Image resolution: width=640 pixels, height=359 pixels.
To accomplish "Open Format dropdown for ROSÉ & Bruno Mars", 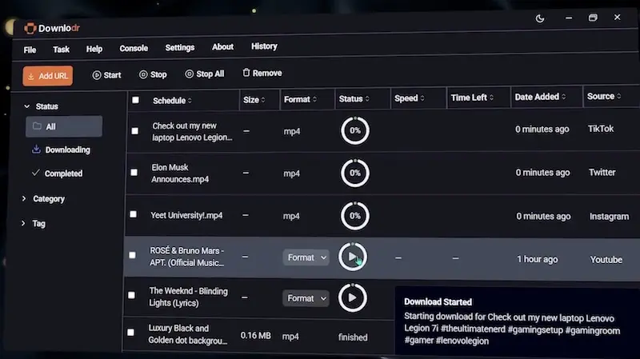I will pyautogui.click(x=306, y=257).
